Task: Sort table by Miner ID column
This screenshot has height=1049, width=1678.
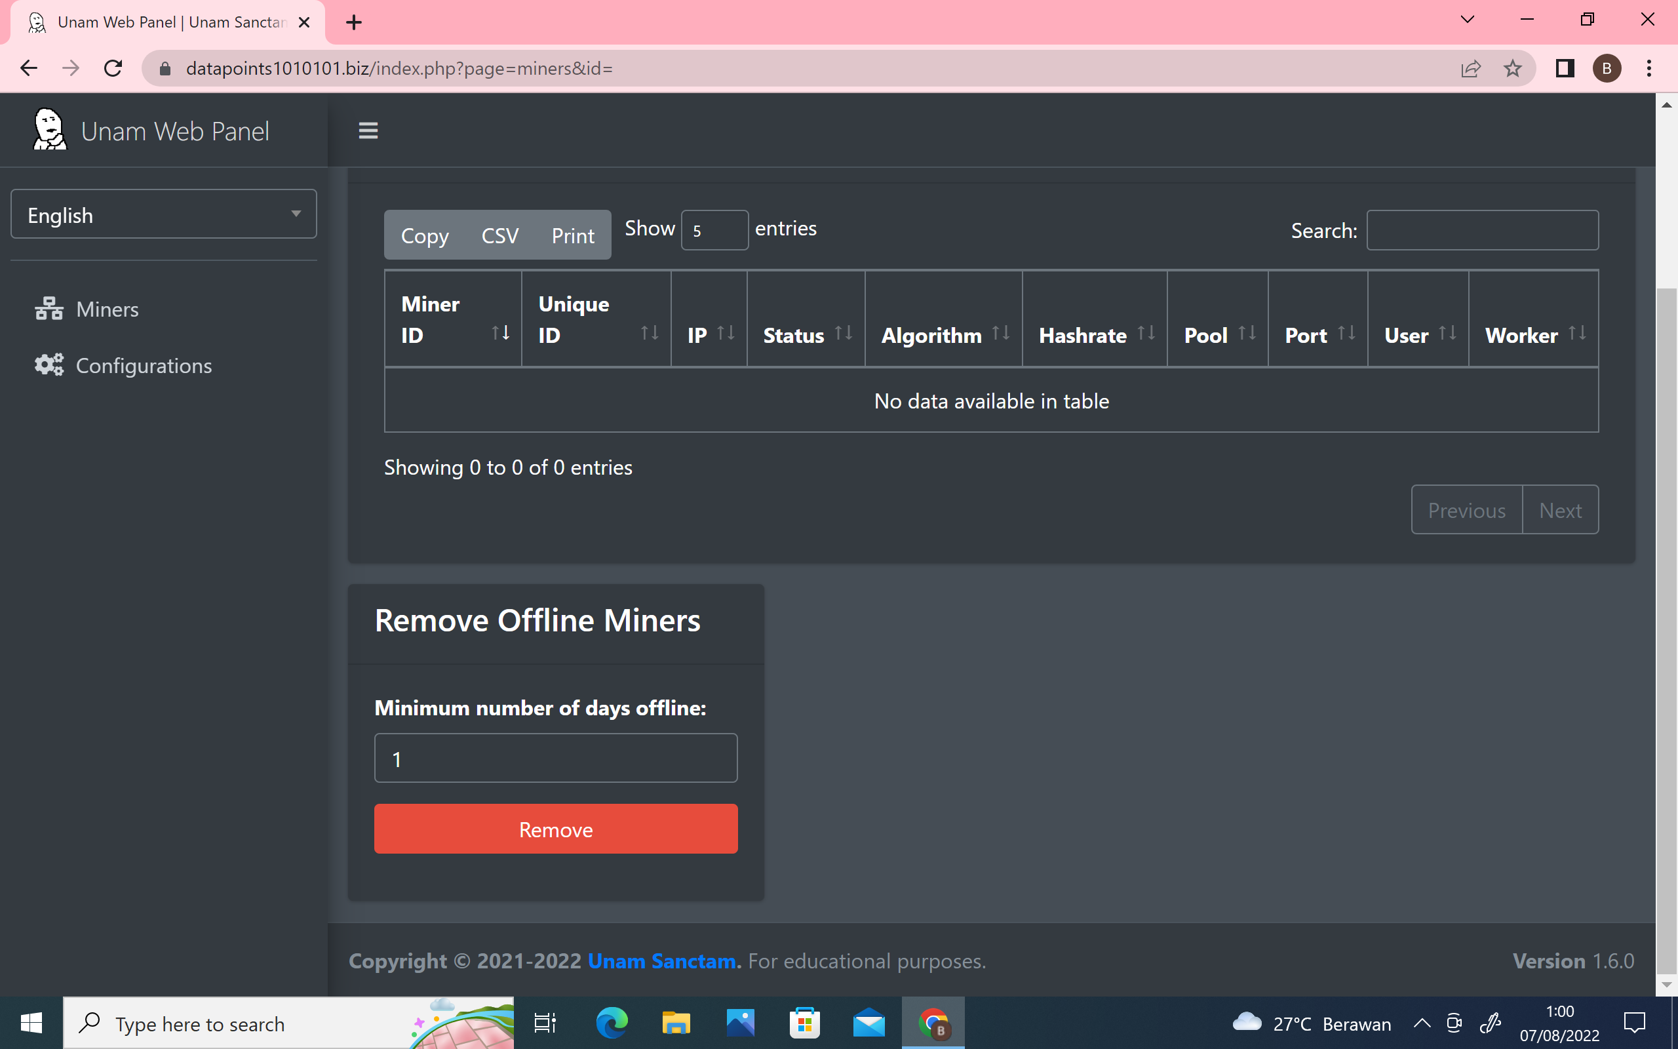Action: point(453,319)
